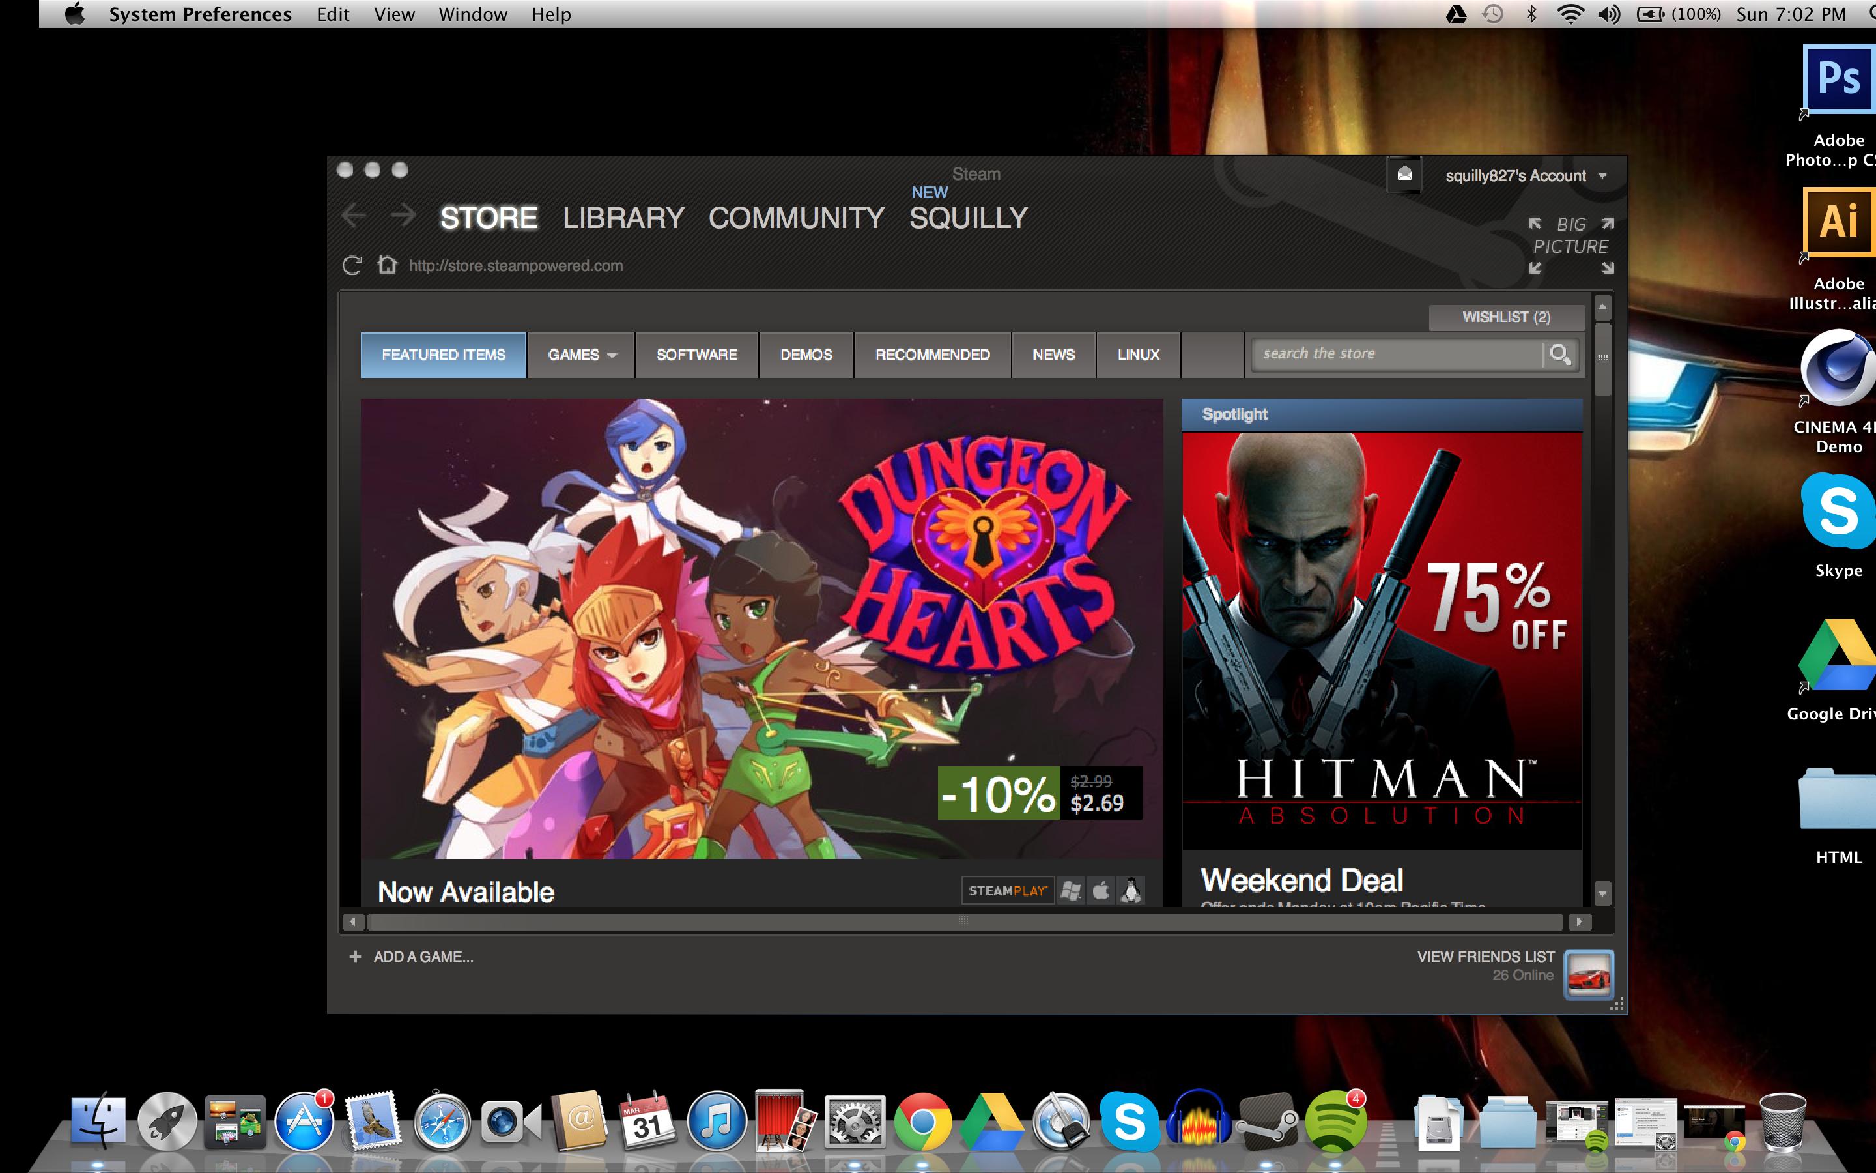Go back with the left arrow
The image size is (1876, 1173).
[x=354, y=216]
